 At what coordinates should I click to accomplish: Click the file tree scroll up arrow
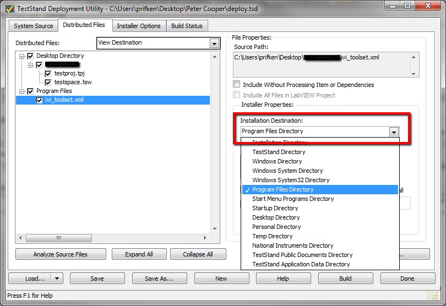click(215, 57)
